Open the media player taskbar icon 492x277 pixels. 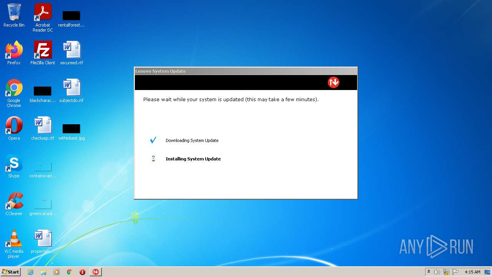[57, 272]
